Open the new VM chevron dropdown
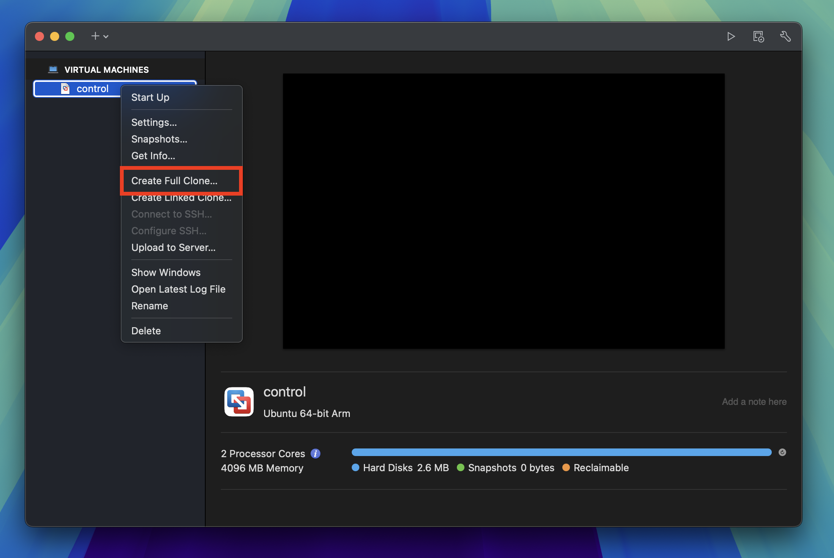Viewport: 834px width, 558px height. coord(105,36)
